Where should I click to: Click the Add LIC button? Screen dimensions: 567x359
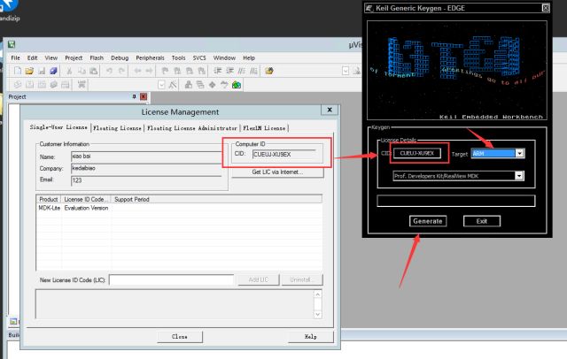coord(259,279)
